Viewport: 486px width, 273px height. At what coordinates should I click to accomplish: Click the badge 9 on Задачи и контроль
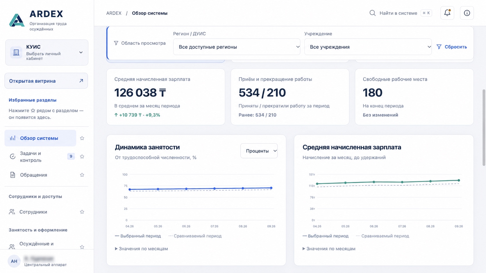click(x=71, y=156)
